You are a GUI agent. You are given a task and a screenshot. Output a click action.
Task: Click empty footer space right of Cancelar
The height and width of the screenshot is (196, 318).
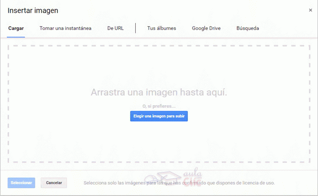coord(75,183)
